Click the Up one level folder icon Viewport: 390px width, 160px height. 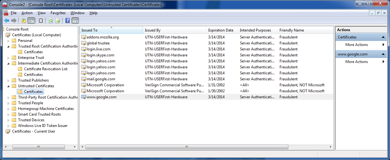pyautogui.click(x=23, y=21)
